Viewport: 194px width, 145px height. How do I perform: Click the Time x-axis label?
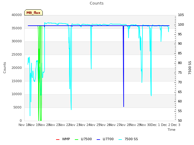click(172, 130)
